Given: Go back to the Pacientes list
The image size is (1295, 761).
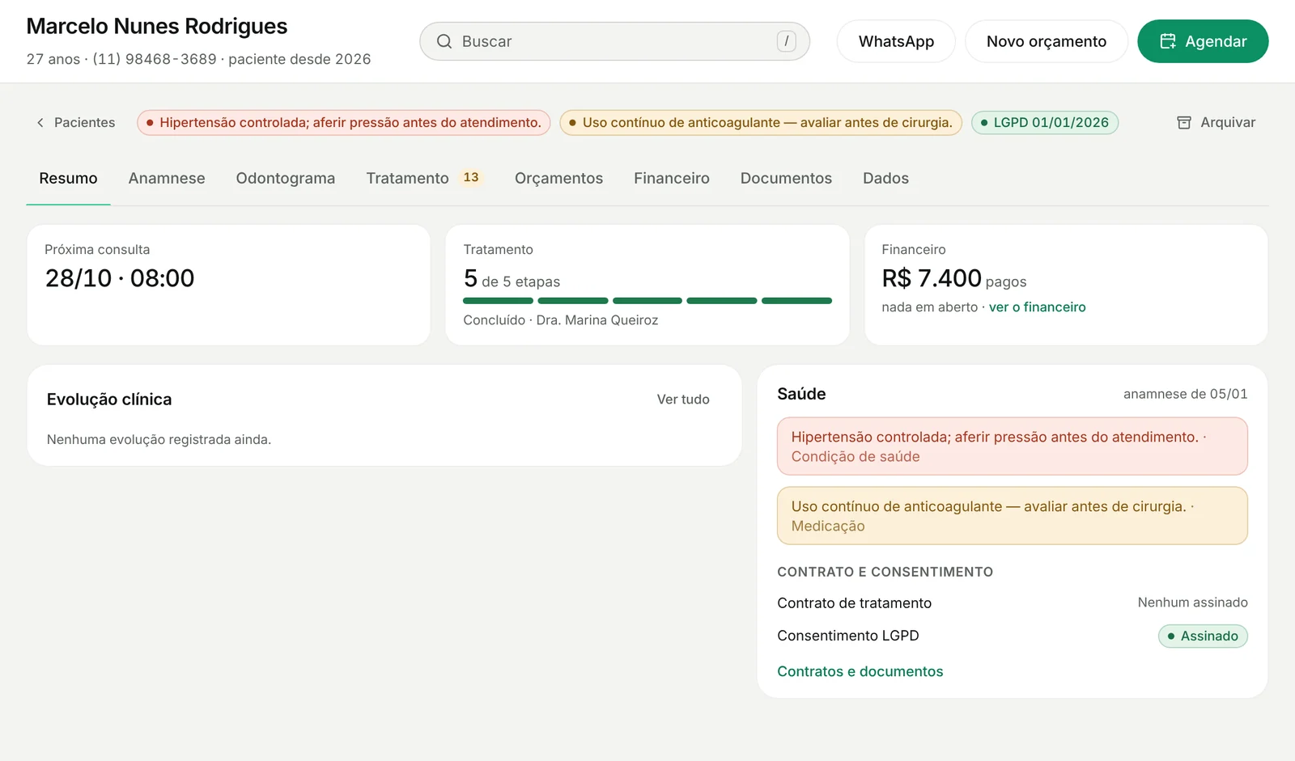Looking at the screenshot, I should pos(76,122).
